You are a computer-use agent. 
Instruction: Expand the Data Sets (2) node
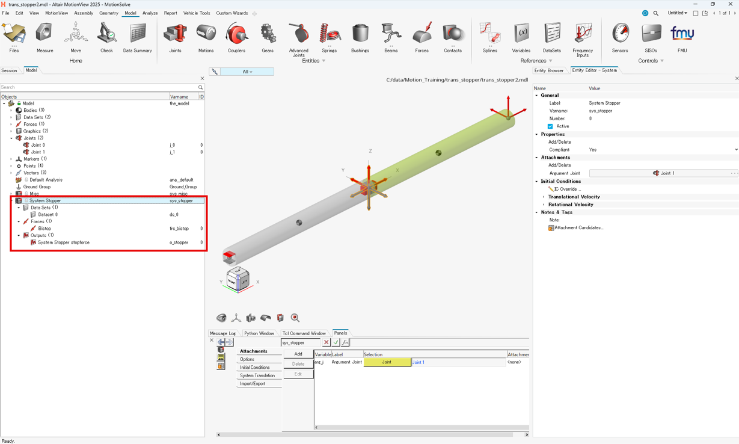click(11, 117)
